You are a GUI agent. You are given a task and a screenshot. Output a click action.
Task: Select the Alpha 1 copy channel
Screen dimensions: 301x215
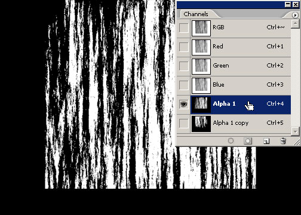[x=241, y=124]
